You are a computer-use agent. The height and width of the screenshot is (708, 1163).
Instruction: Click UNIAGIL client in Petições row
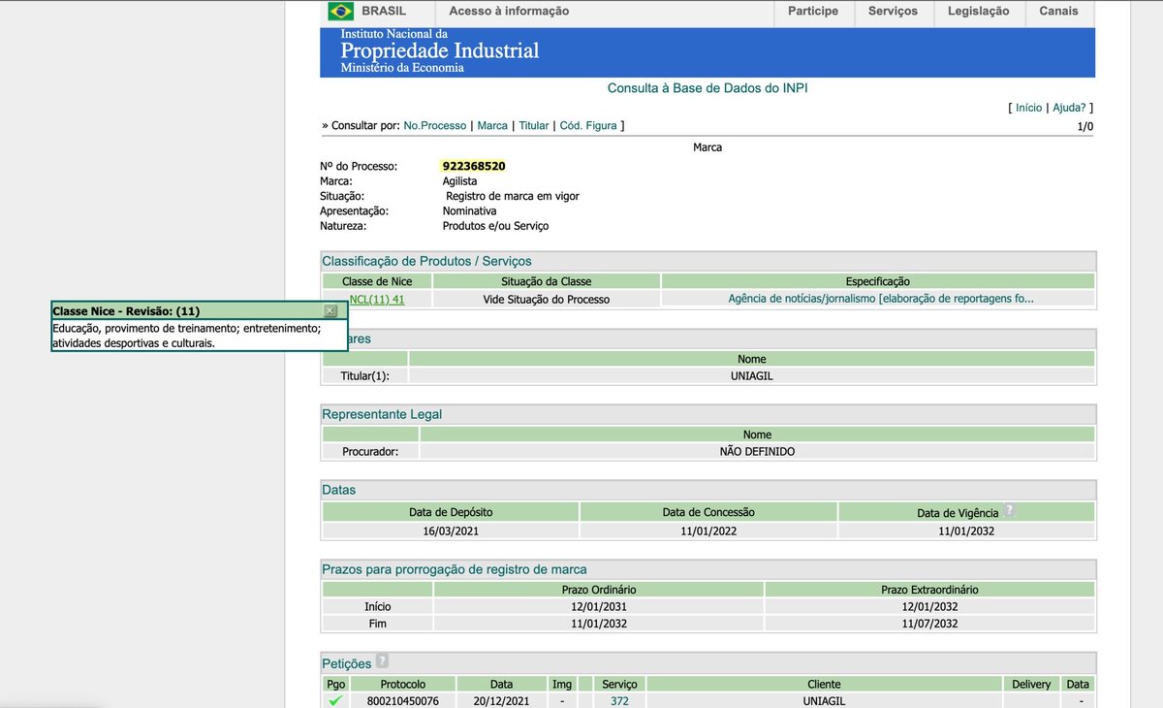[824, 701]
